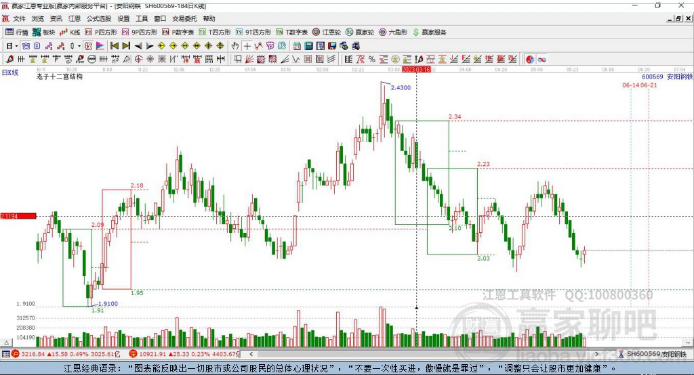Open the calendar icon in the toolbar

click(x=297, y=46)
